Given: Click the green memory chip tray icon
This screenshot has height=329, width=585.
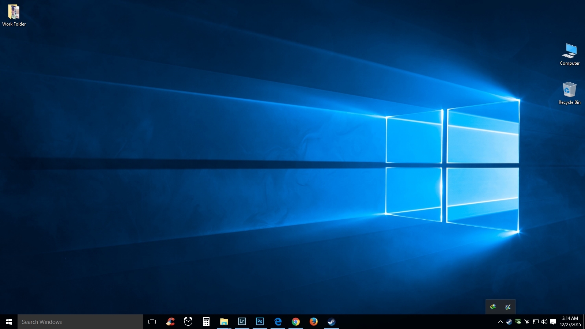Looking at the screenshot, I should [518, 322].
